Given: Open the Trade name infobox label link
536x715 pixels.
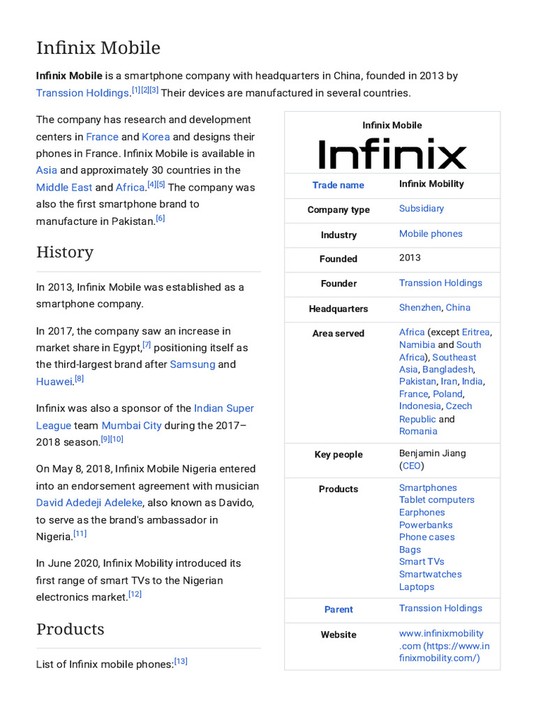Looking at the screenshot, I should tap(338, 185).
